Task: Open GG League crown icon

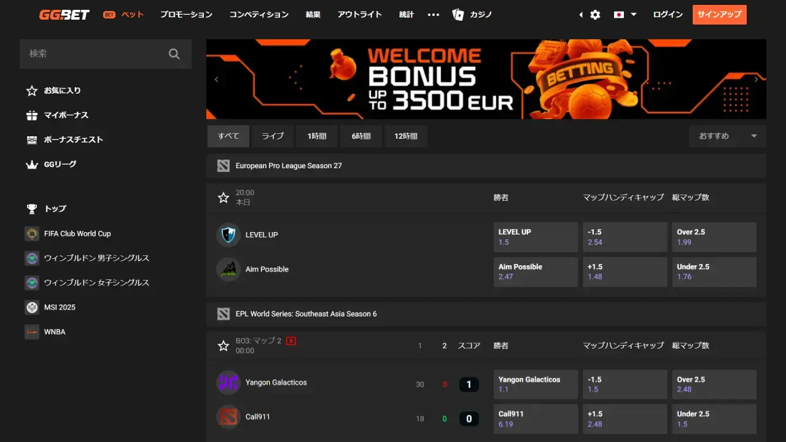Action: pos(32,165)
